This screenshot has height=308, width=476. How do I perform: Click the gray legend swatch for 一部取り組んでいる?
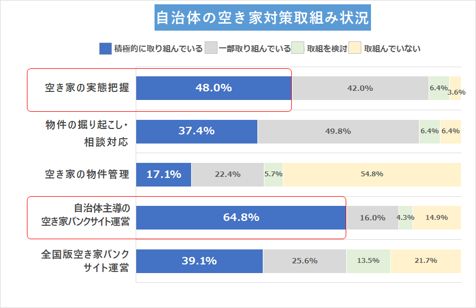[211, 48]
